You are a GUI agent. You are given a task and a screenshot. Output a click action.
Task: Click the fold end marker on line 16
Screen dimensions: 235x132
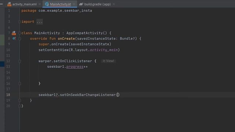(19, 84)
